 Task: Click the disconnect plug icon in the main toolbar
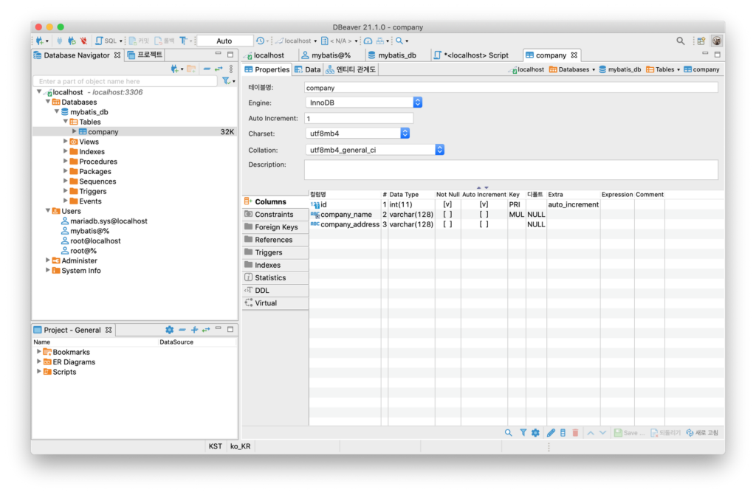(x=83, y=41)
